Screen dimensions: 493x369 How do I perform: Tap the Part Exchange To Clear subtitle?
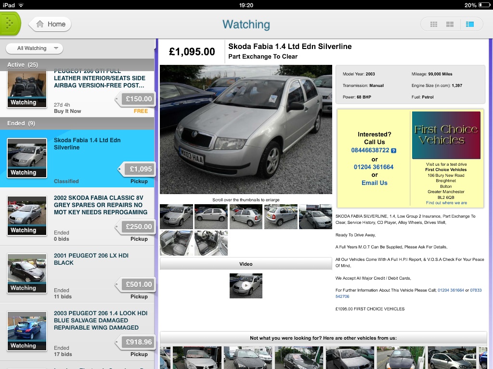[x=263, y=57]
